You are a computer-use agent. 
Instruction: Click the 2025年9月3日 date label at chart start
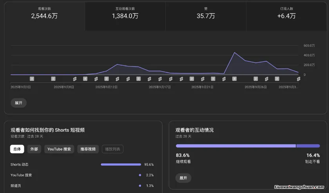click(x=21, y=87)
